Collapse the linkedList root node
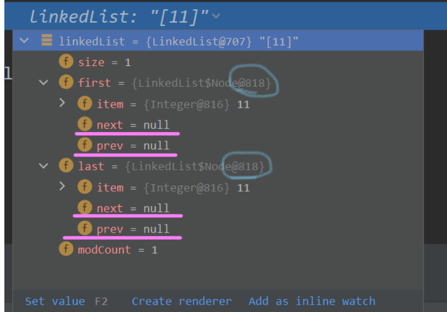 (x=24, y=41)
